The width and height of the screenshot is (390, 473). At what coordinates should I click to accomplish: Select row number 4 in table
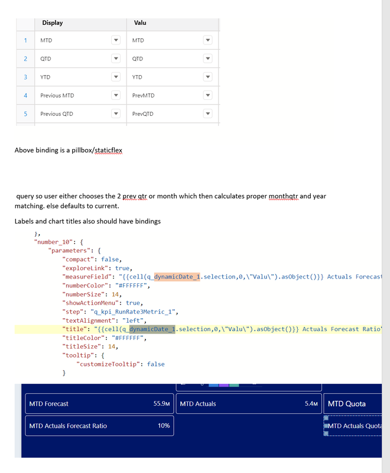25,95
